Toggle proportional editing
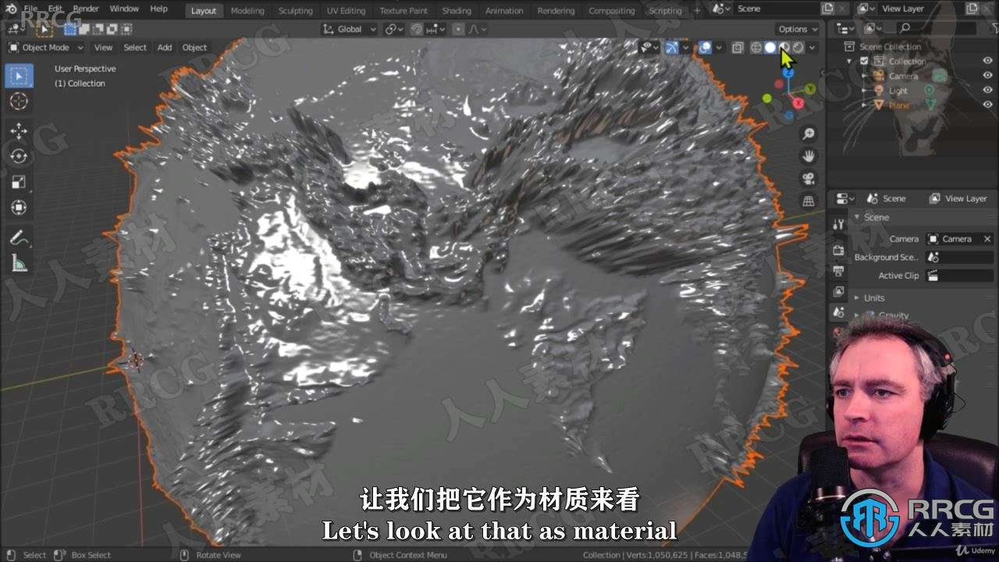Viewport: 999px width, 562px height. 458,29
